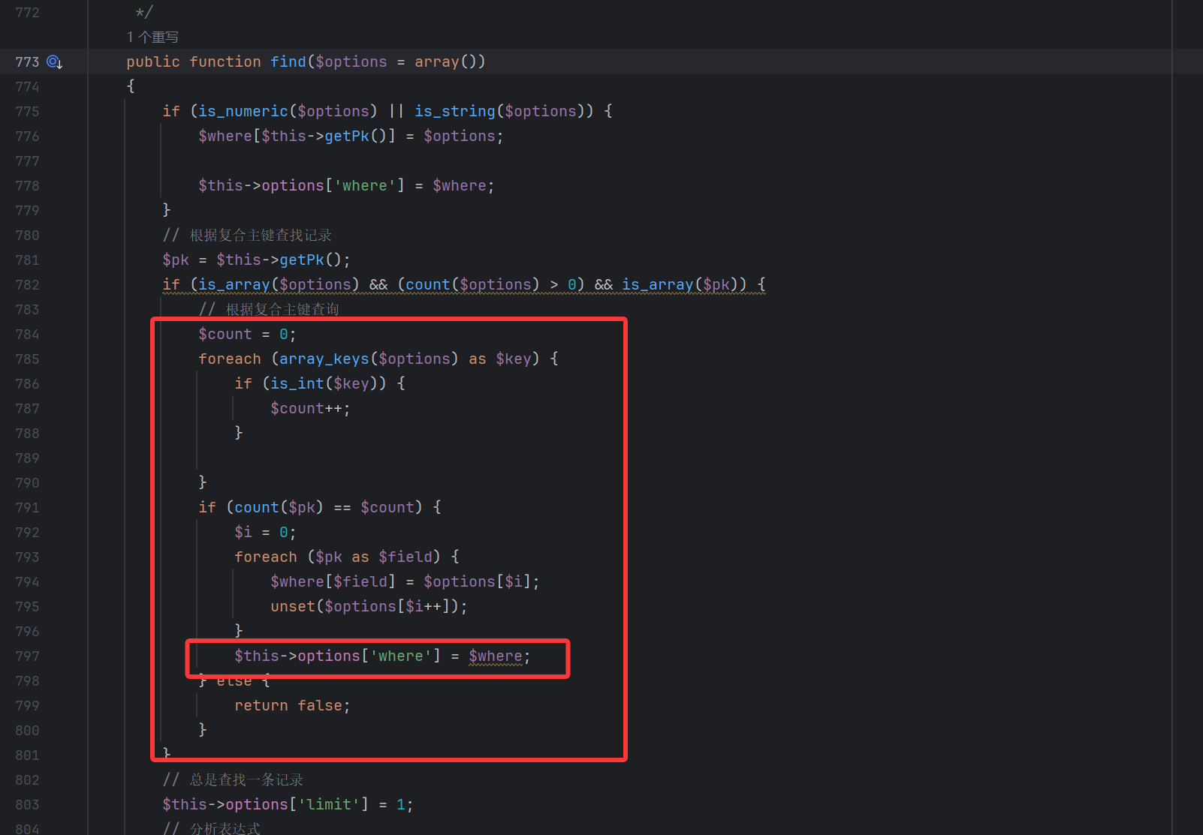Click the unset call on line 795
1203x835 pixels.
[x=292, y=607]
